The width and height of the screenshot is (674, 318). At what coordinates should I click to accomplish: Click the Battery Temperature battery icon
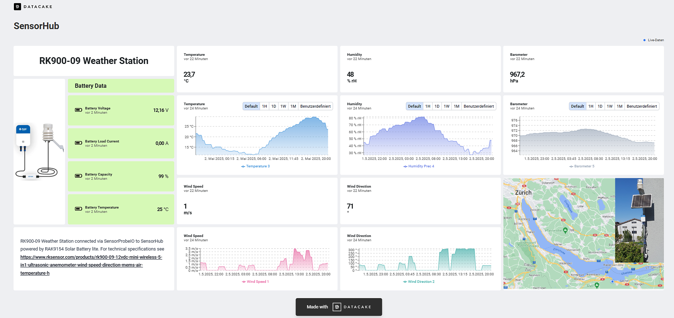tap(79, 209)
